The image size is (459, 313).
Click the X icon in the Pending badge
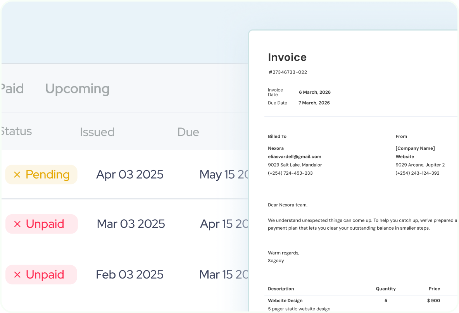click(x=17, y=175)
